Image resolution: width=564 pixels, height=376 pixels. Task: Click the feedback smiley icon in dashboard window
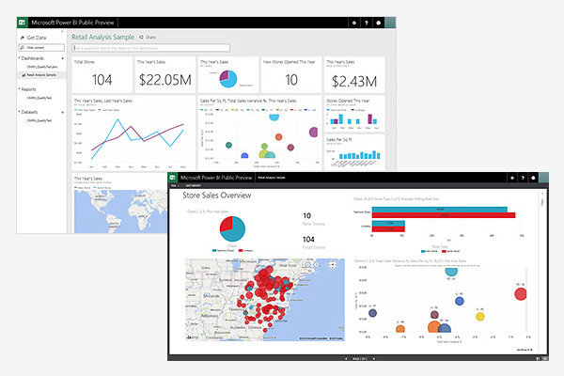379,23
